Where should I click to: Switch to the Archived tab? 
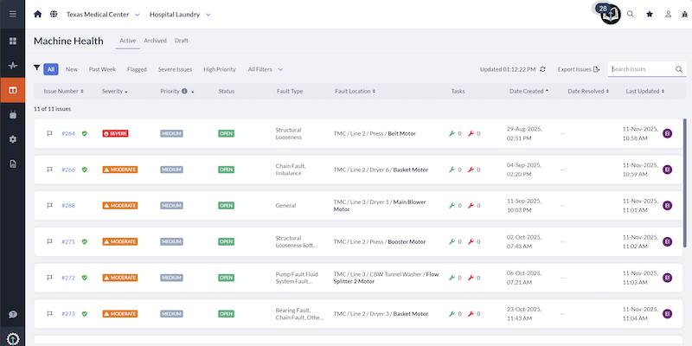[155, 41]
